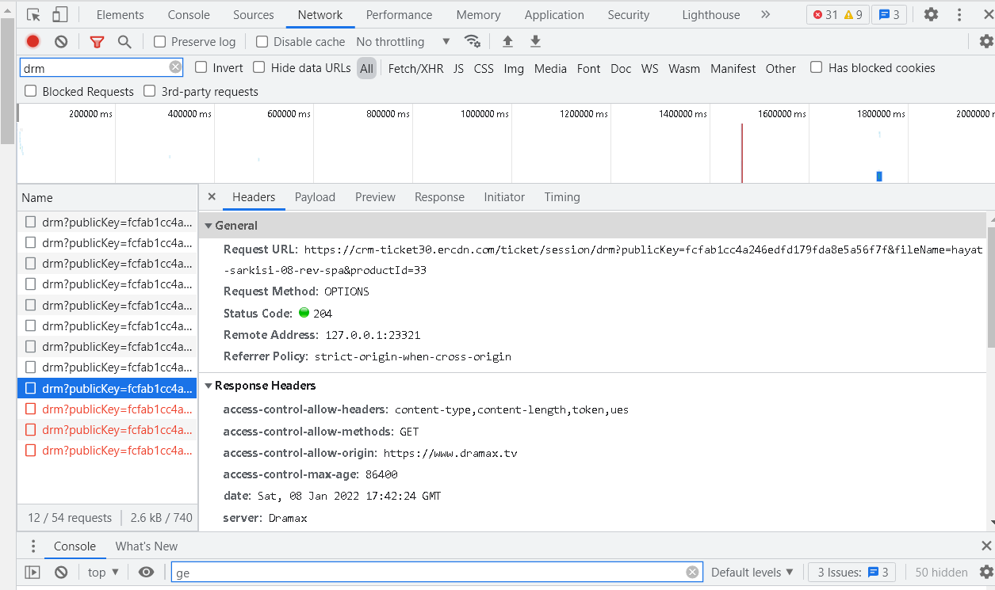
Task: Switch to the Payload tab
Action: pyautogui.click(x=315, y=197)
